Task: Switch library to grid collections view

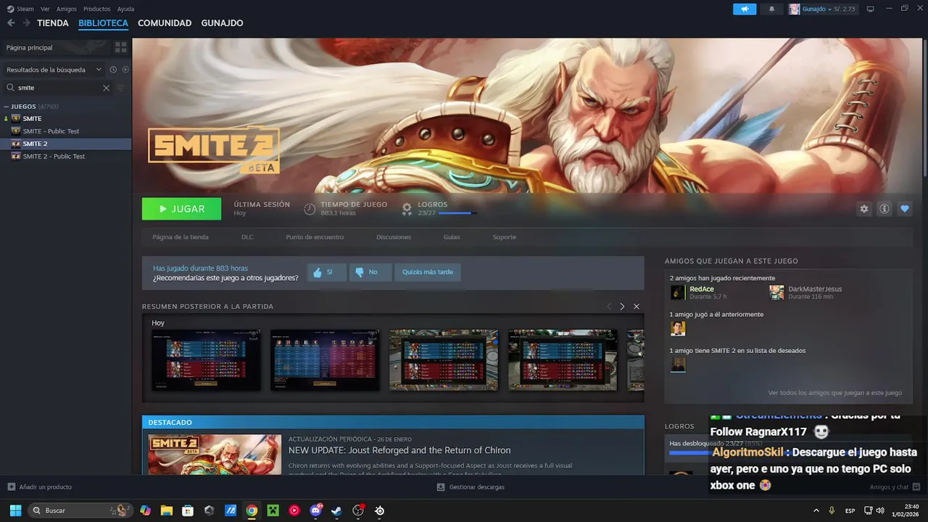Action: click(x=120, y=47)
